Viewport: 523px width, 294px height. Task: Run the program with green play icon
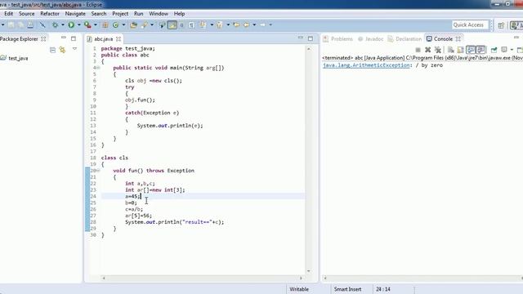(71, 24)
